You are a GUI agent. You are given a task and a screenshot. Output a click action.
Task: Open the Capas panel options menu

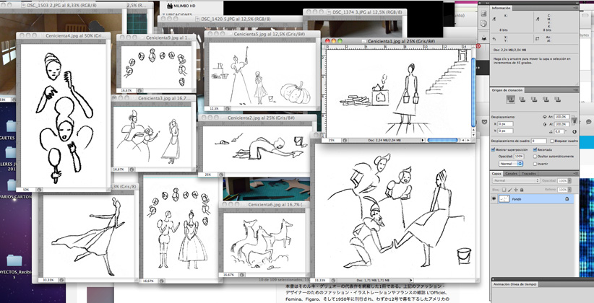point(576,174)
